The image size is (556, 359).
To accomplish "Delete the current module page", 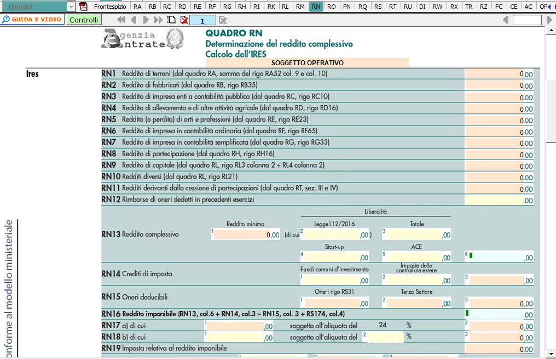I will tap(184, 20).
